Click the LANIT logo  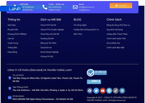(15, 9)
